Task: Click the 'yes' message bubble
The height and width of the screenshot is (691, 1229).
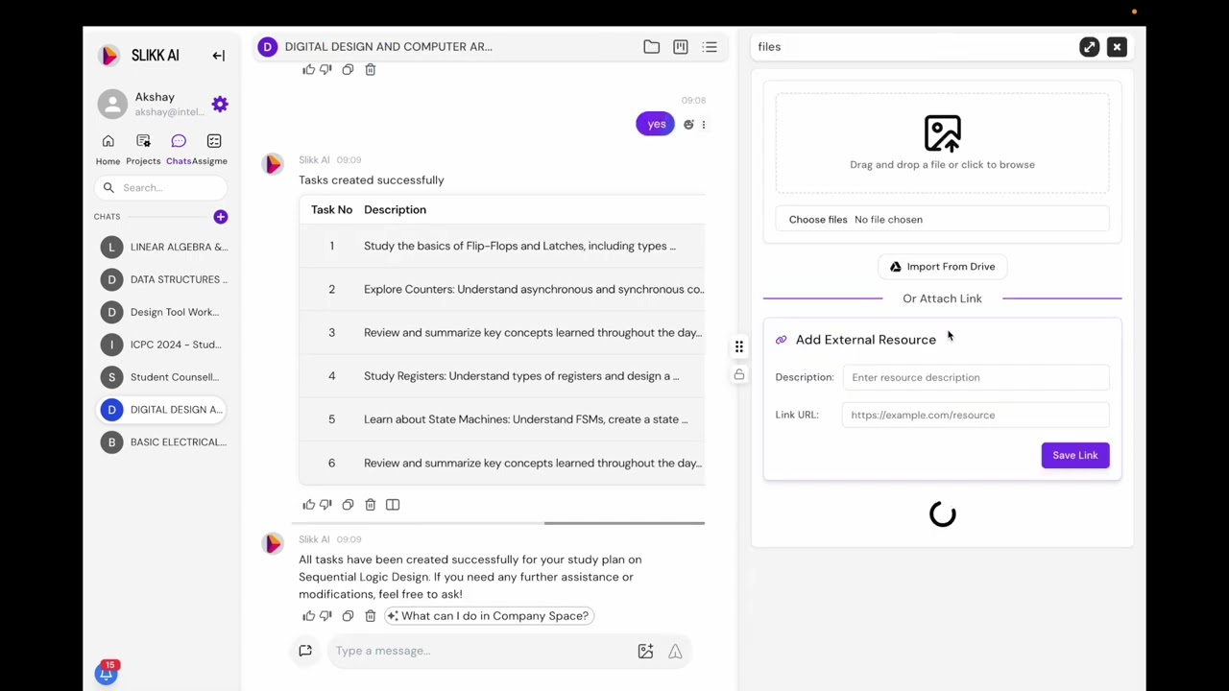Action: point(656,124)
